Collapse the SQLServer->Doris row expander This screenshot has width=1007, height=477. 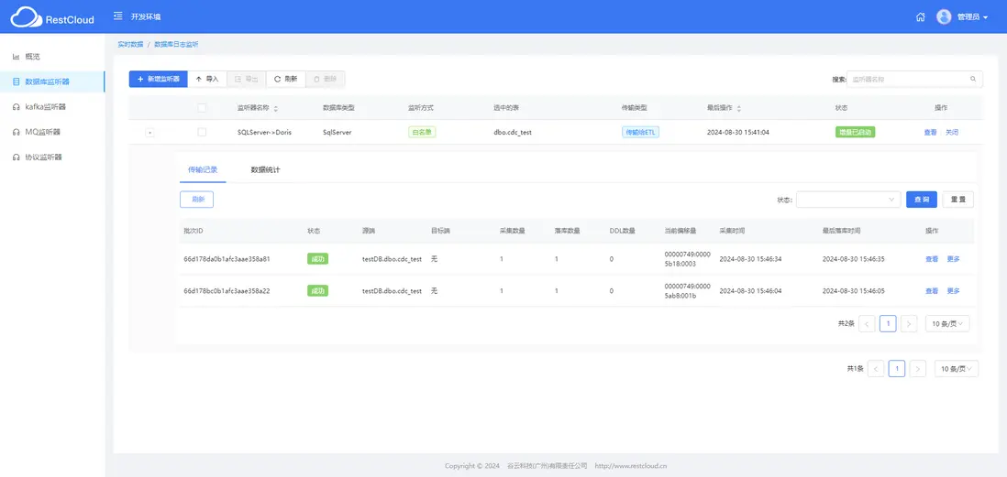click(149, 133)
